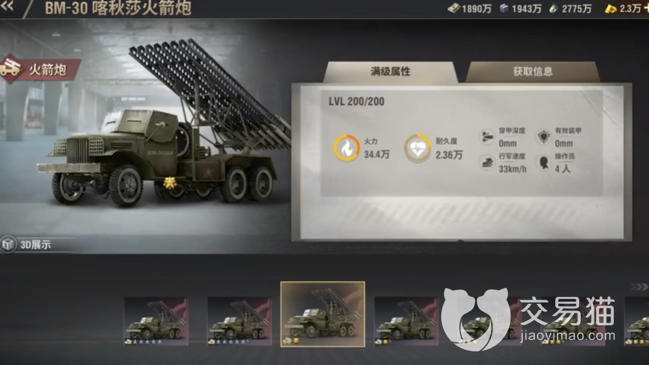649x365 pixels.
Task: Switch to the 获取信息 tab
Action: 533,72
